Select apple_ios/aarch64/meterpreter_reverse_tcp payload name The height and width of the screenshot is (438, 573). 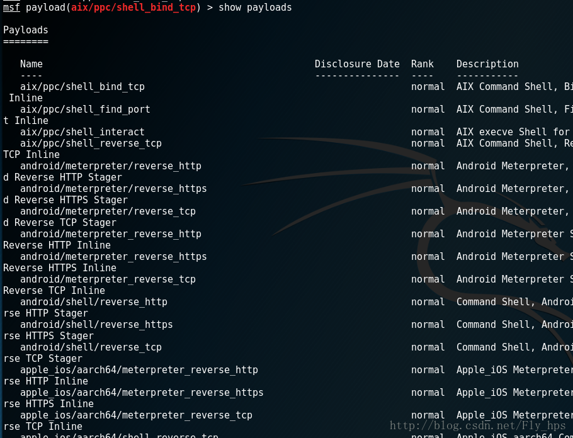[136, 415]
